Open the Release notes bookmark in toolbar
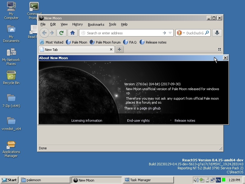Image resolution: width=245 pixels, height=184 pixels. point(153,42)
